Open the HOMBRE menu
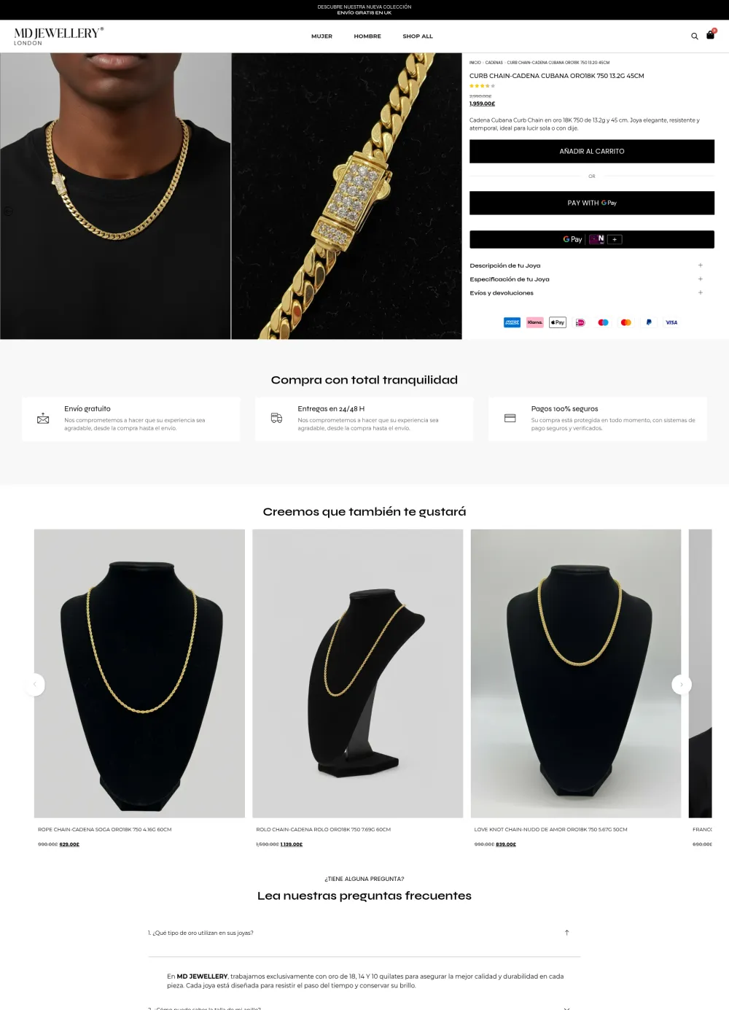729x1010 pixels. click(367, 36)
